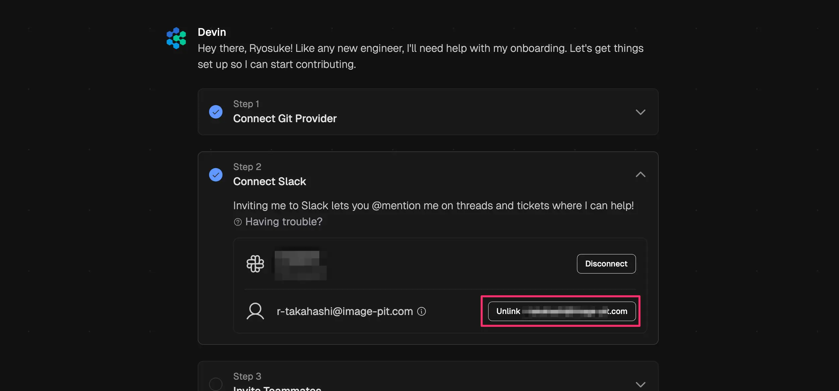Click the user profile silhouette icon
Viewport: 839px width, 391px height.
[x=255, y=311]
